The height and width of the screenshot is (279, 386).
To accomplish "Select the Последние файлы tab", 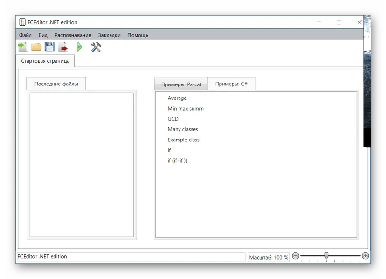I will (x=56, y=84).
